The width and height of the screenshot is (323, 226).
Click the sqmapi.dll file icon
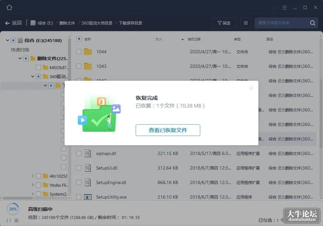88,153
